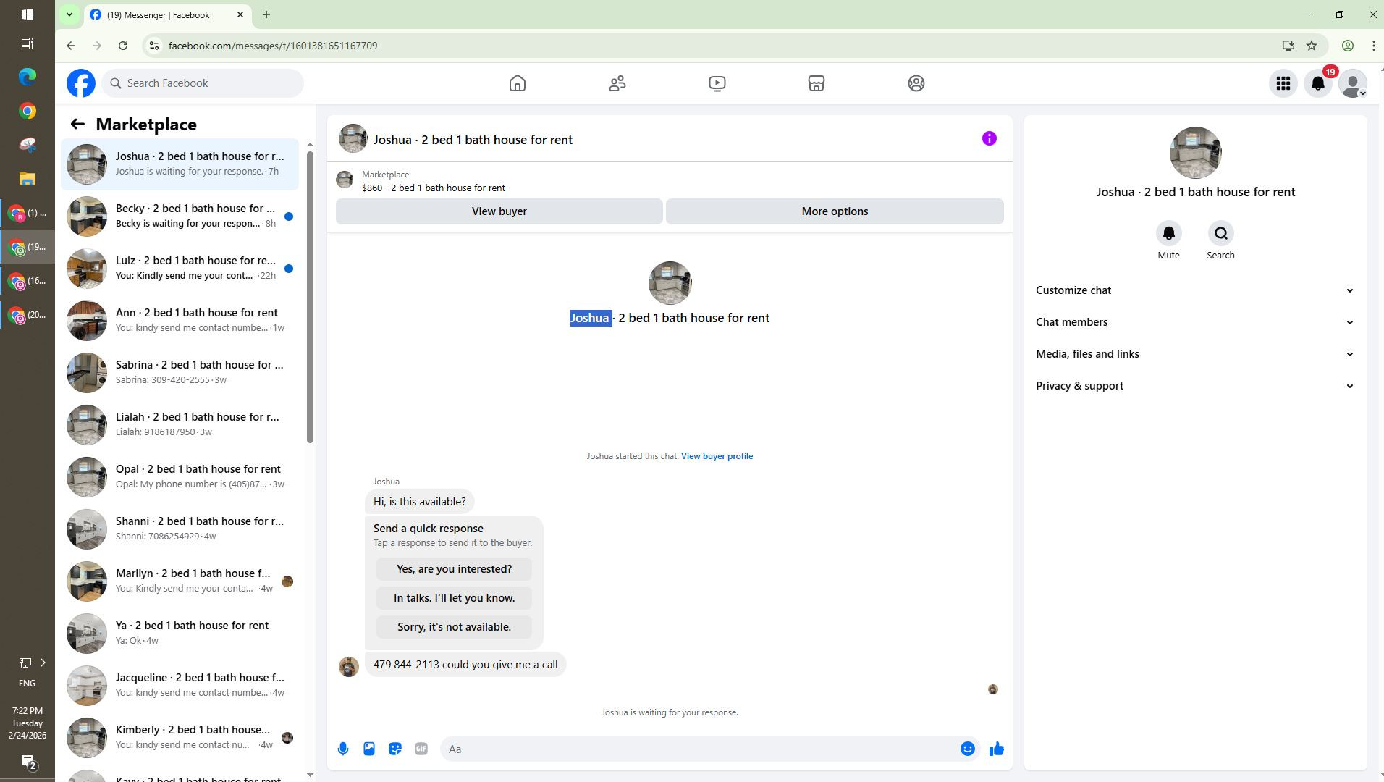Image resolution: width=1384 pixels, height=782 pixels.
Task: Open Lialah's conversation
Action: [x=180, y=425]
